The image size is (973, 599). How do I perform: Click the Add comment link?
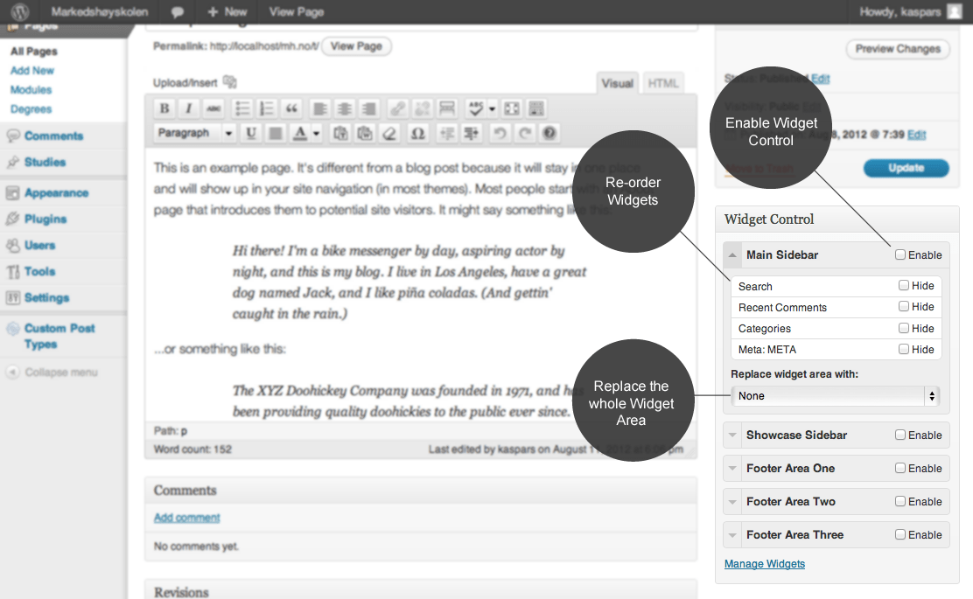point(185,517)
